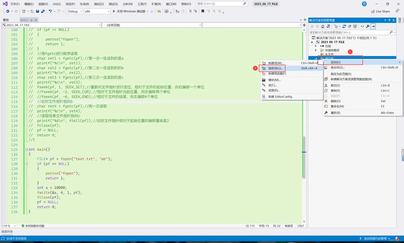
Task: Click the screenshot/camera toolbar icon
Action: (x=167, y=11)
